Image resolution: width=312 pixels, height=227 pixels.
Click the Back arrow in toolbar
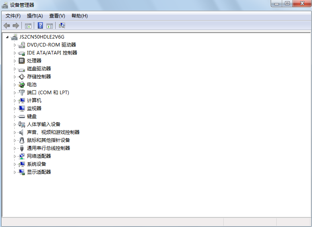coord(7,25)
